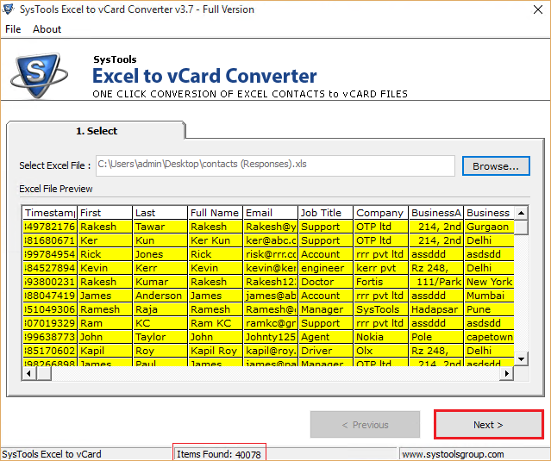Click the 'Excel File Preview' label

55,189
